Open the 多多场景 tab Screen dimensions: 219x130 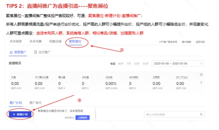36,42
